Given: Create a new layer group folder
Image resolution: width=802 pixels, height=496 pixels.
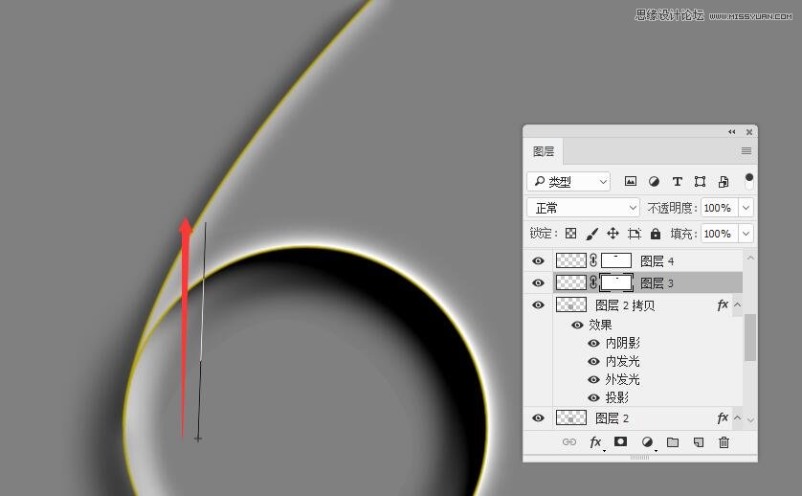Looking at the screenshot, I should click(x=673, y=442).
